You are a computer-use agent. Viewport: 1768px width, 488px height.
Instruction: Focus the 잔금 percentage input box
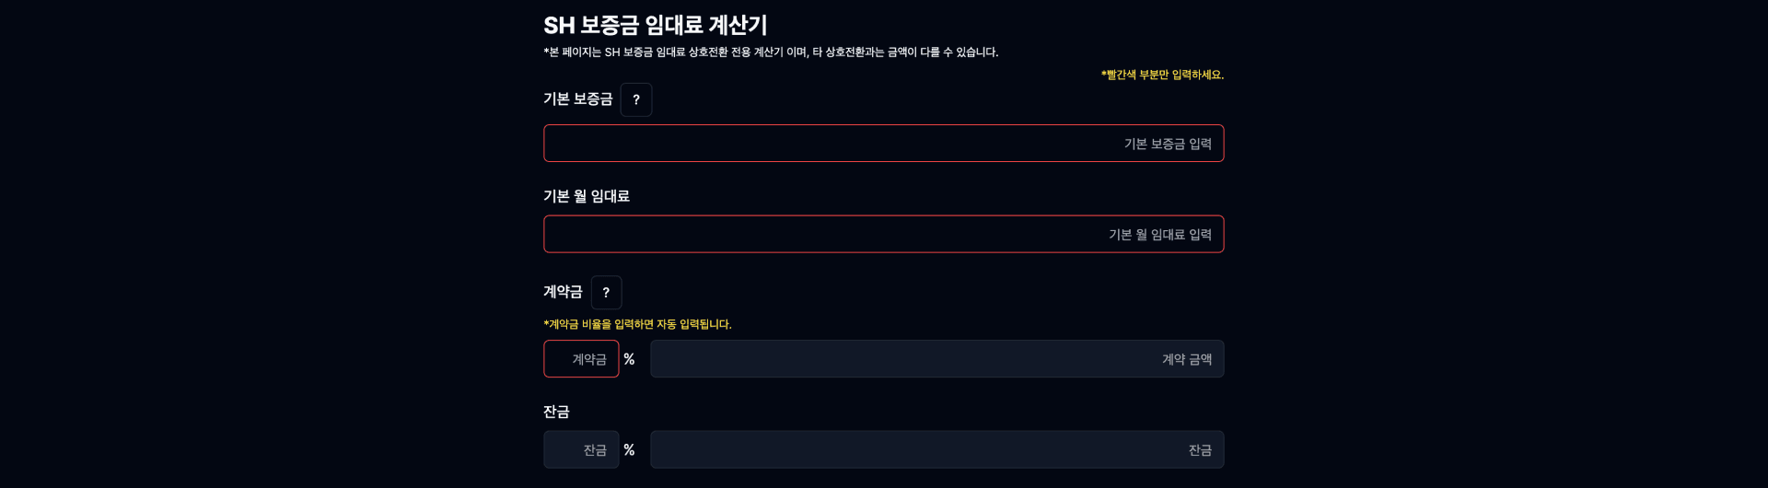coord(581,450)
